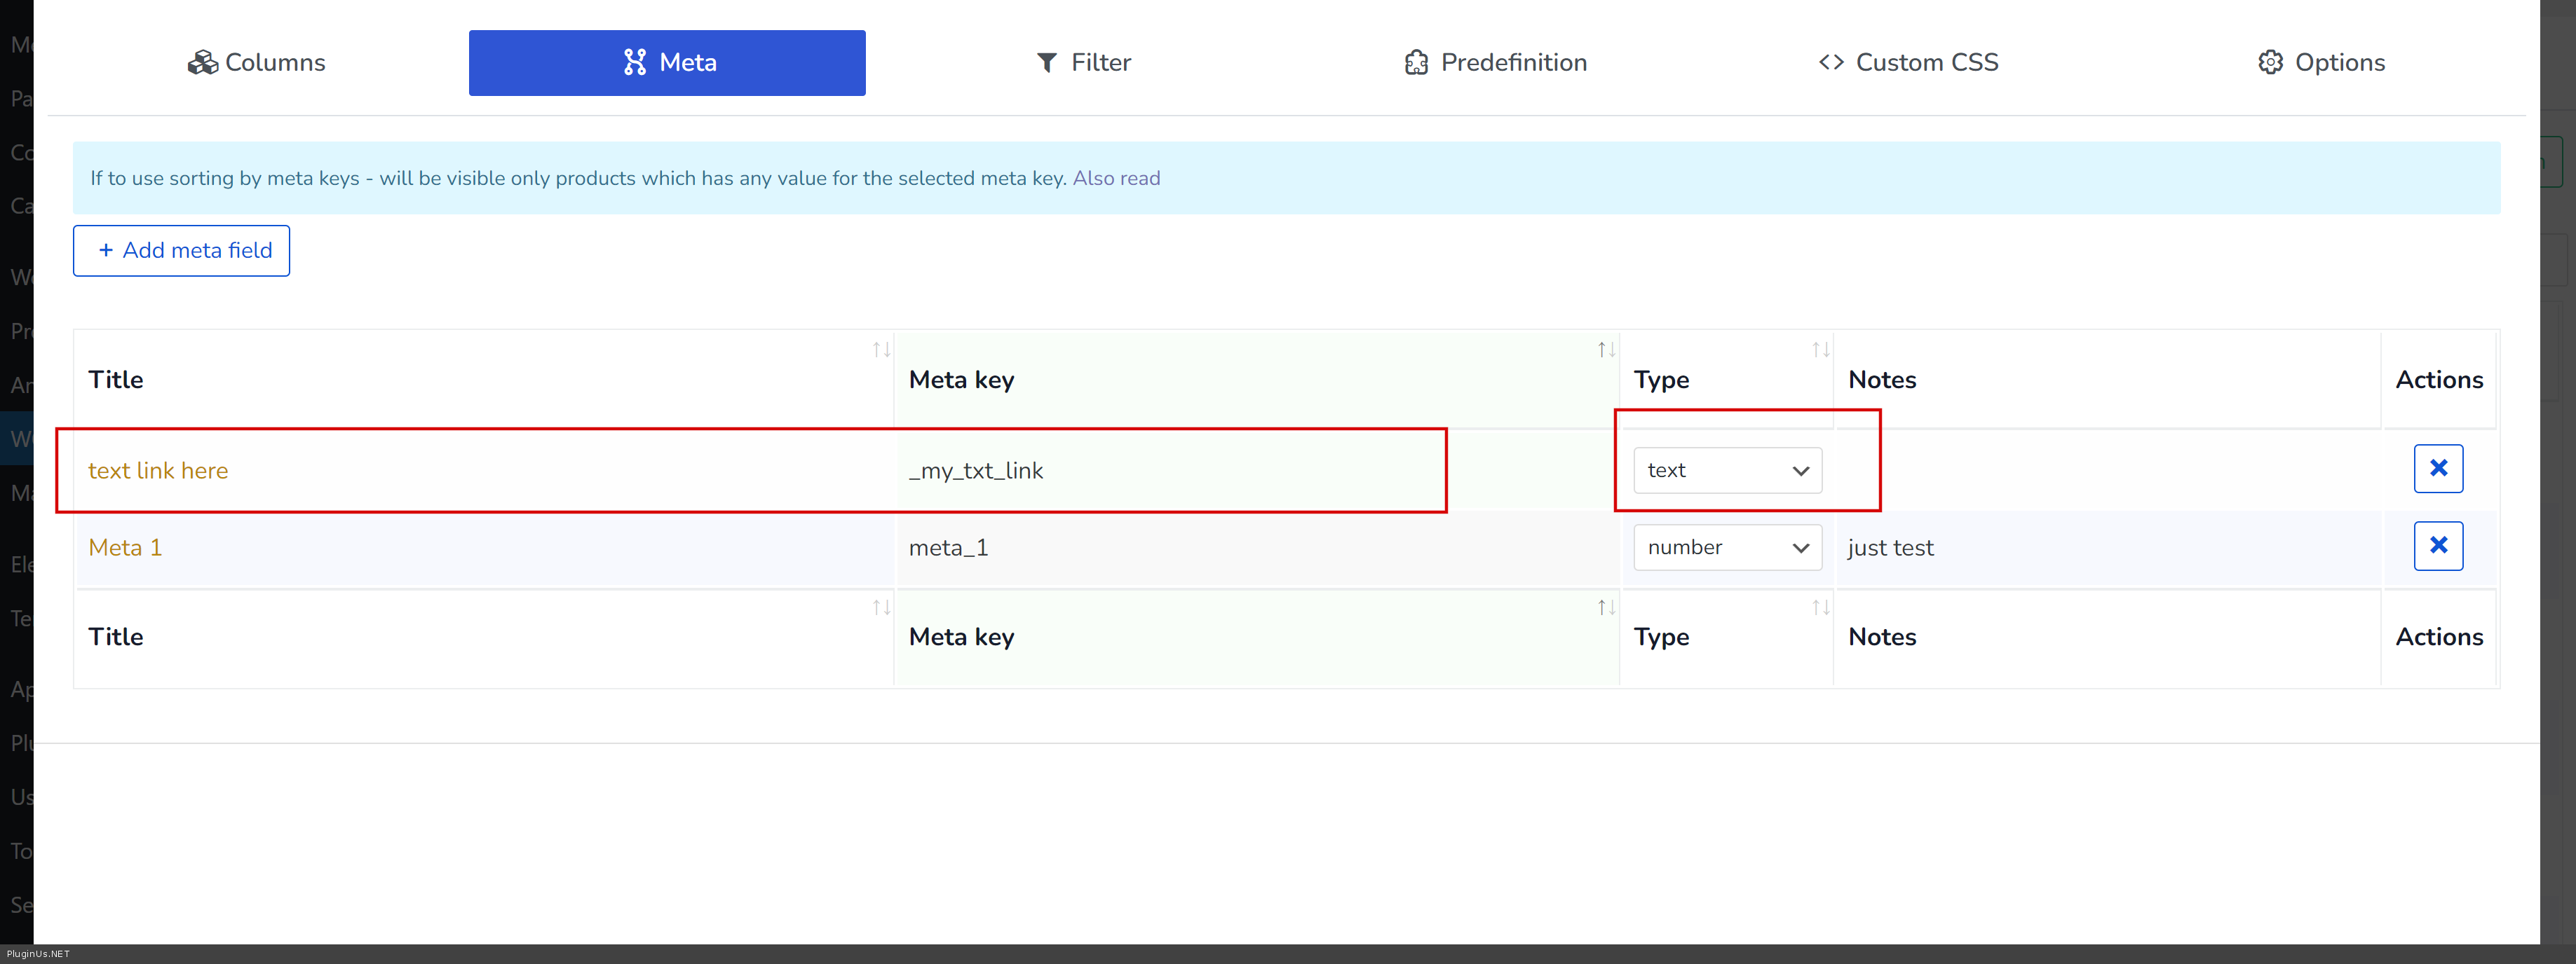Click footer Title sort arrows
2576x964 pixels.
tap(880, 607)
